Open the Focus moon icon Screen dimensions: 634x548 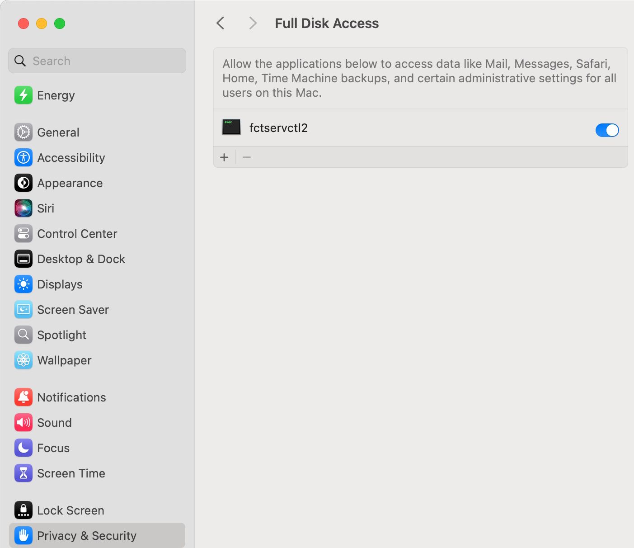click(23, 448)
